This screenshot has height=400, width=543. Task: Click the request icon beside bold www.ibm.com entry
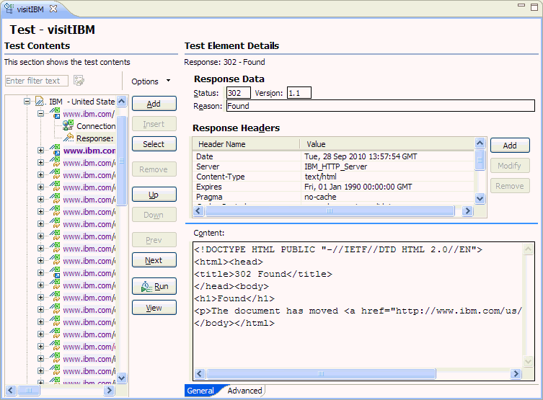55,151
